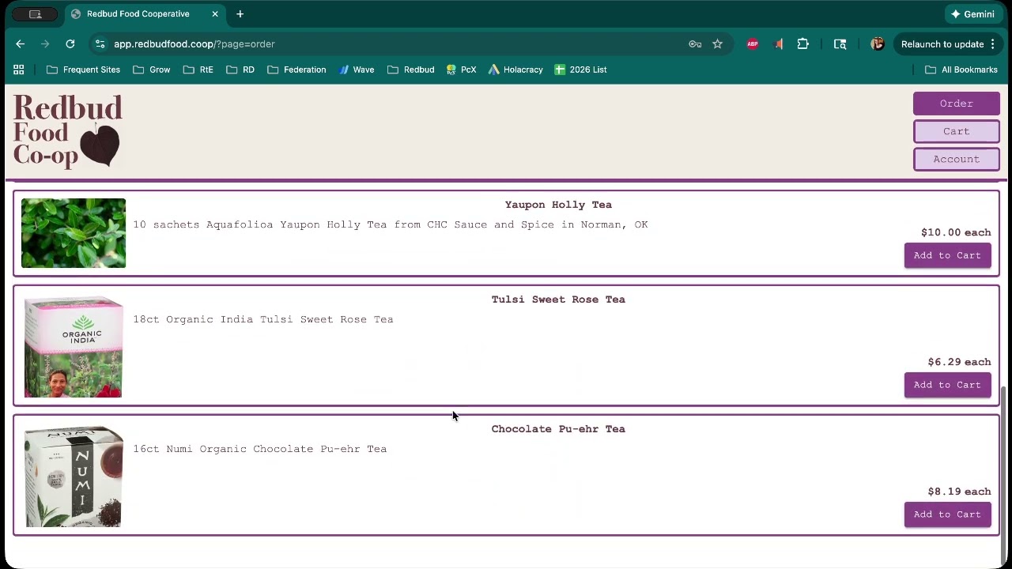Click the Numi Chocolate Pu-ehr Tea image

(74, 477)
